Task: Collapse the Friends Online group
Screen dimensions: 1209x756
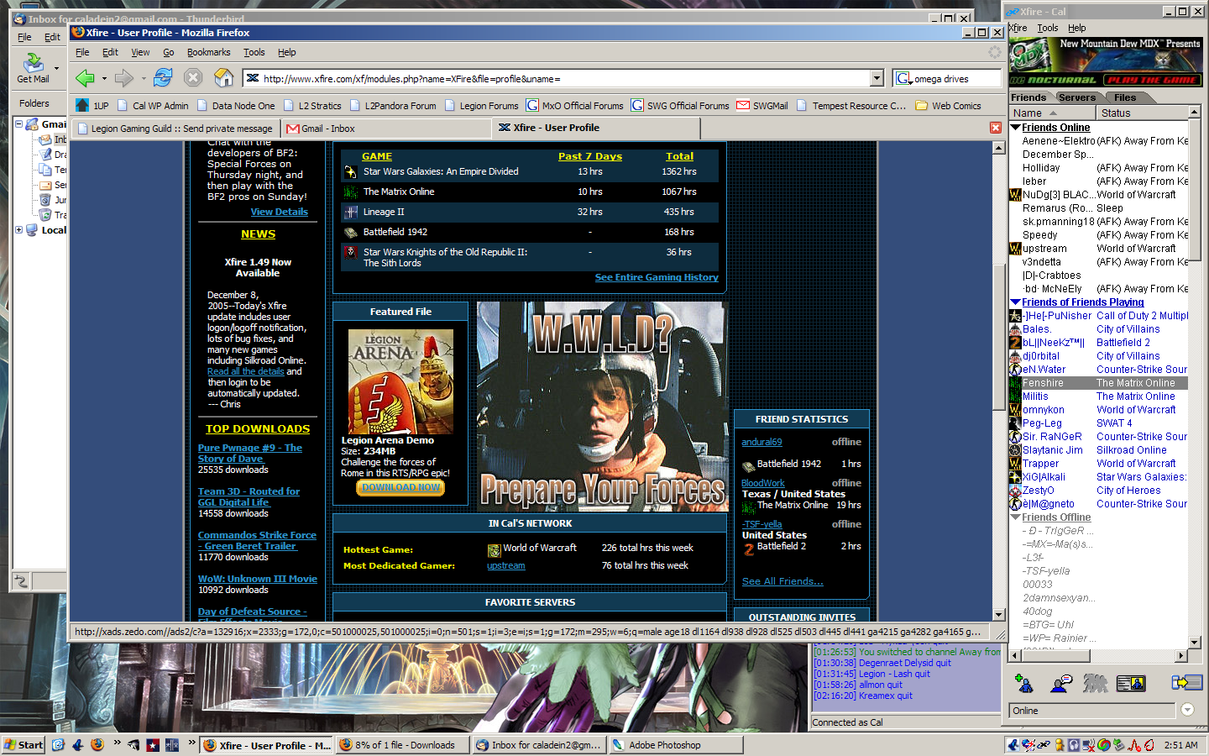Action: (1015, 128)
